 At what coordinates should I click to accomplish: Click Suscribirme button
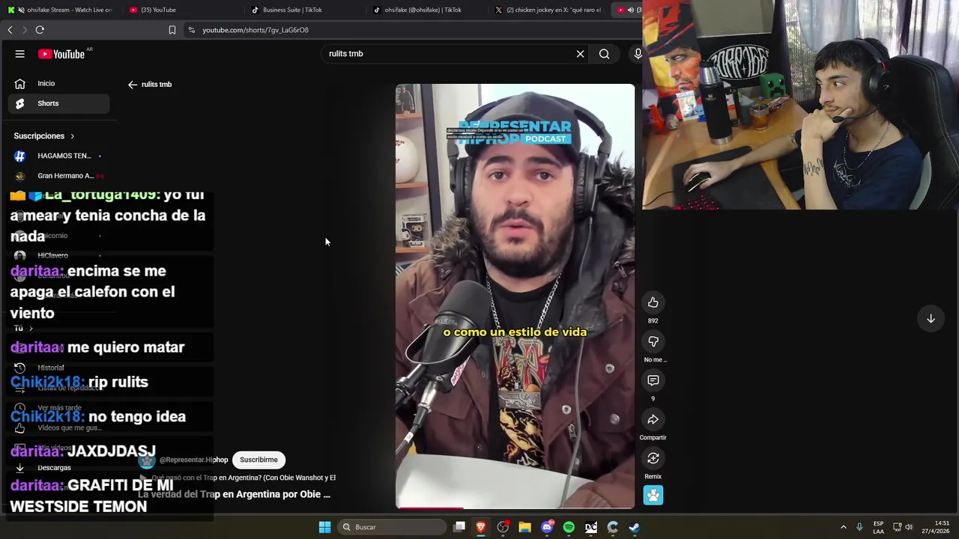258,460
